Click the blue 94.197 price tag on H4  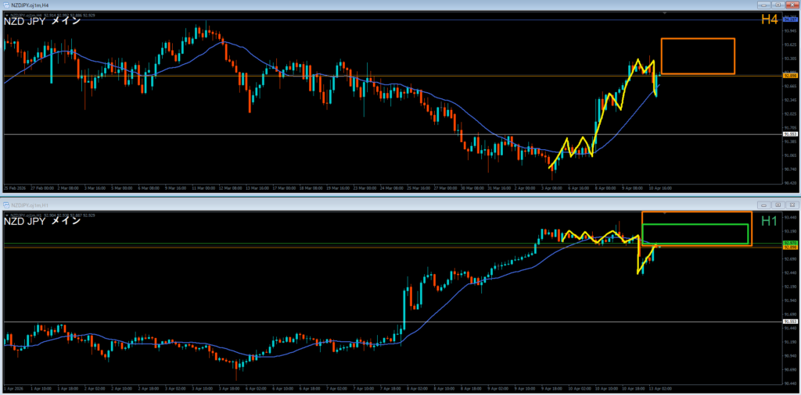tap(789, 18)
